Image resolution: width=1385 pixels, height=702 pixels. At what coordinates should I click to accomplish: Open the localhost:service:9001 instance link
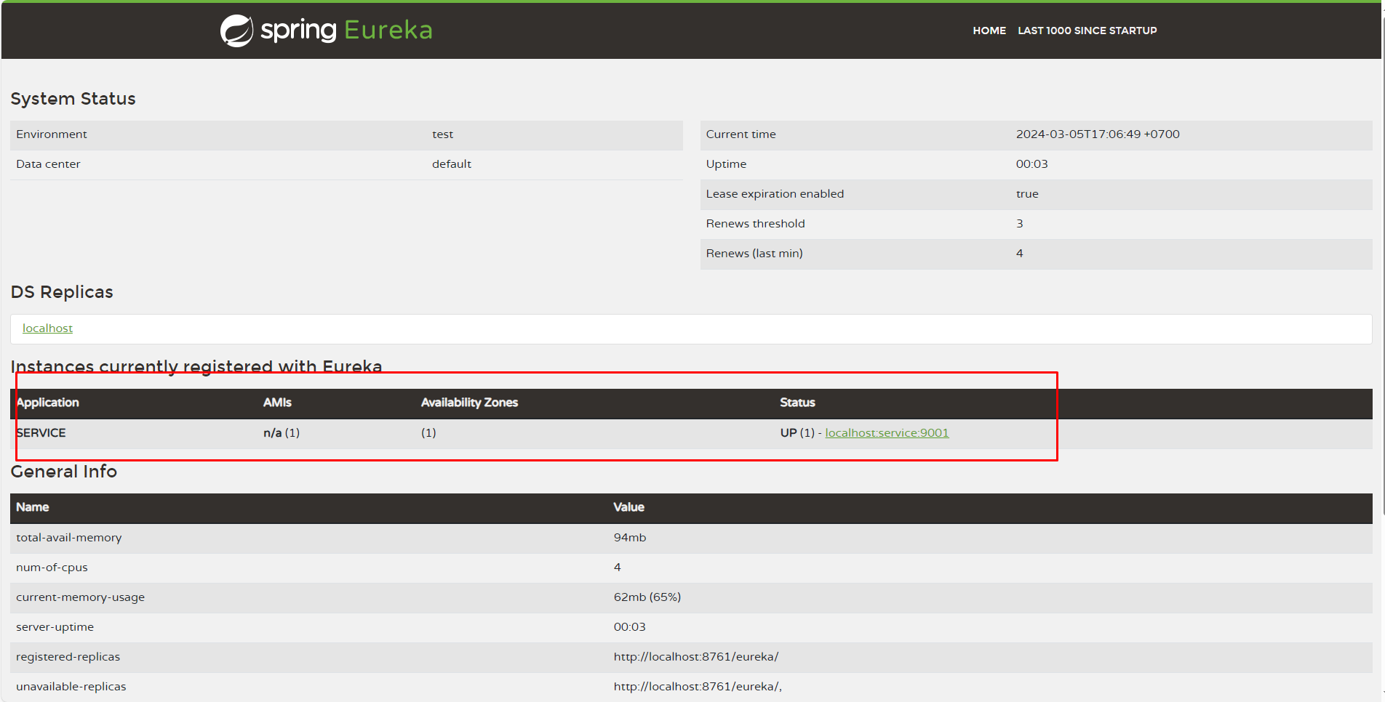(x=887, y=433)
